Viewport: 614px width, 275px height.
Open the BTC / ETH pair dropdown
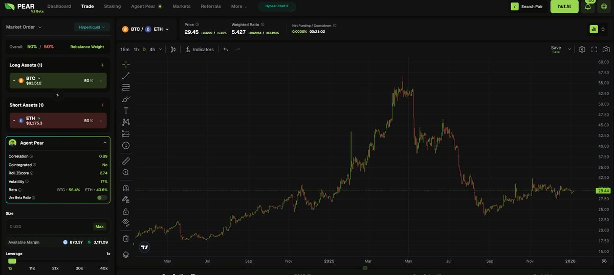(x=145, y=29)
